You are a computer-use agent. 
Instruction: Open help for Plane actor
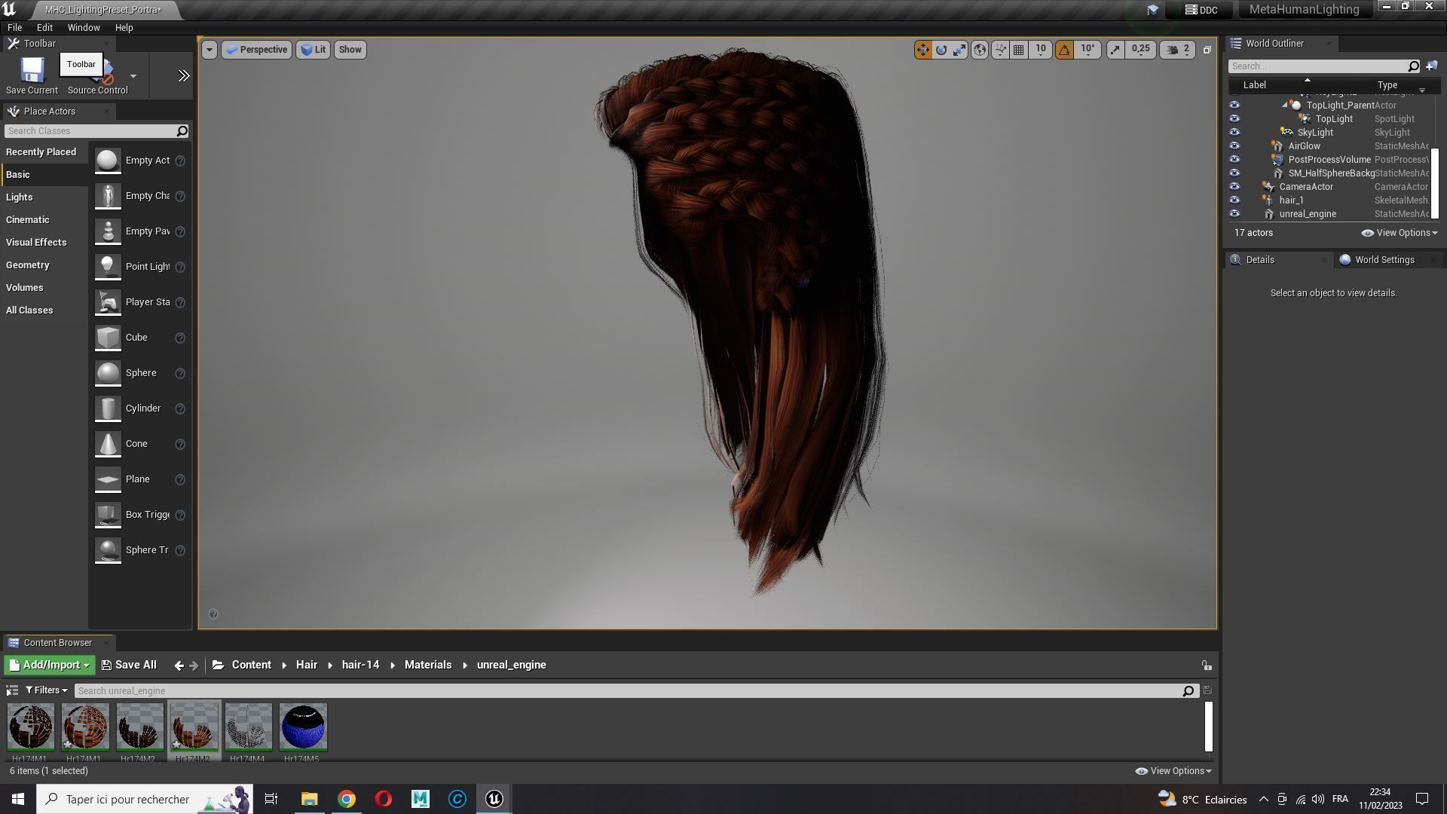pyautogui.click(x=180, y=479)
